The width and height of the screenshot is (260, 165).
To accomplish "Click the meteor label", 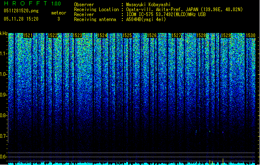I will click(59, 13).
